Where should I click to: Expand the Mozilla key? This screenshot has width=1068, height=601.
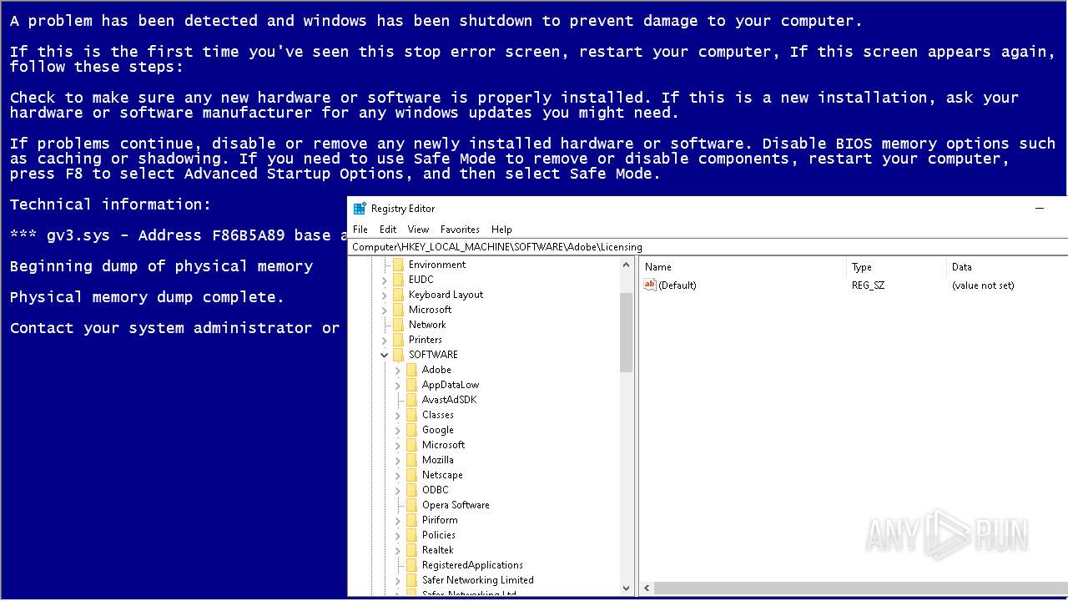tap(398, 460)
